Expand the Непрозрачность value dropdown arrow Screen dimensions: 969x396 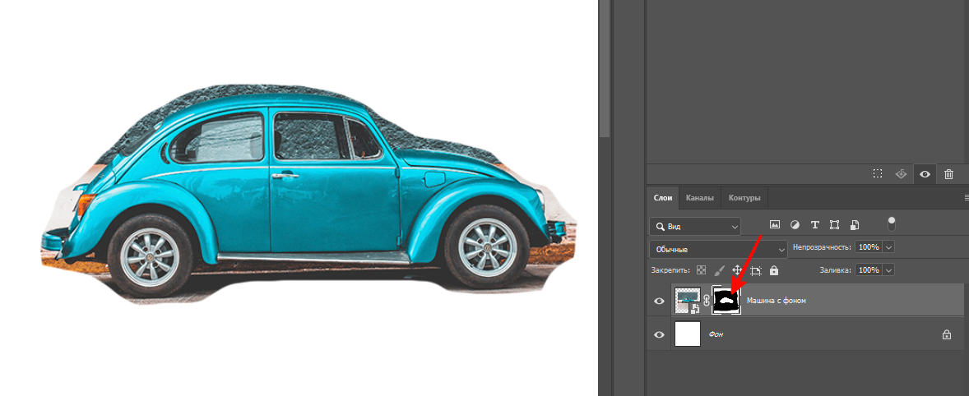click(x=888, y=247)
